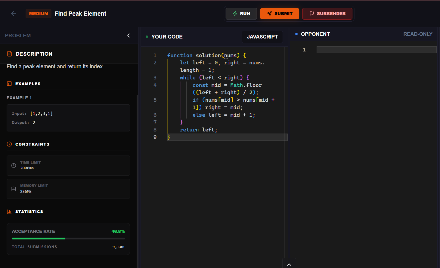
Task: Click the '9,500' total submissions value
Action: [119, 247]
